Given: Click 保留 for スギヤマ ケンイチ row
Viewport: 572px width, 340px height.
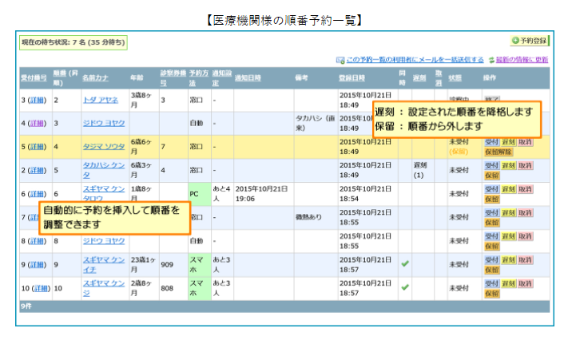Looking at the screenshot, I should [x=492, y=270].
